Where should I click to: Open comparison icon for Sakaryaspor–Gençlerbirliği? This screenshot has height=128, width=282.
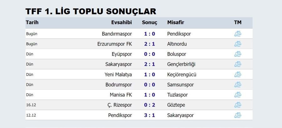click(238, 64)
